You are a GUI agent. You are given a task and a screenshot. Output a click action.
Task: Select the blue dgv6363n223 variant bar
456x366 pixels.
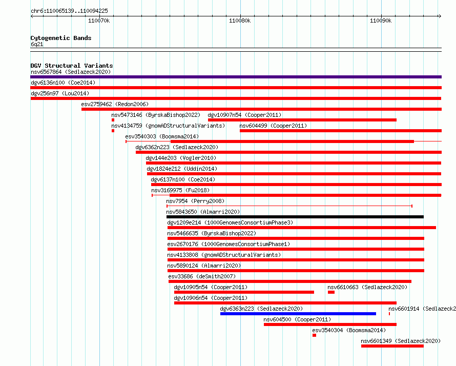point(298,314)
